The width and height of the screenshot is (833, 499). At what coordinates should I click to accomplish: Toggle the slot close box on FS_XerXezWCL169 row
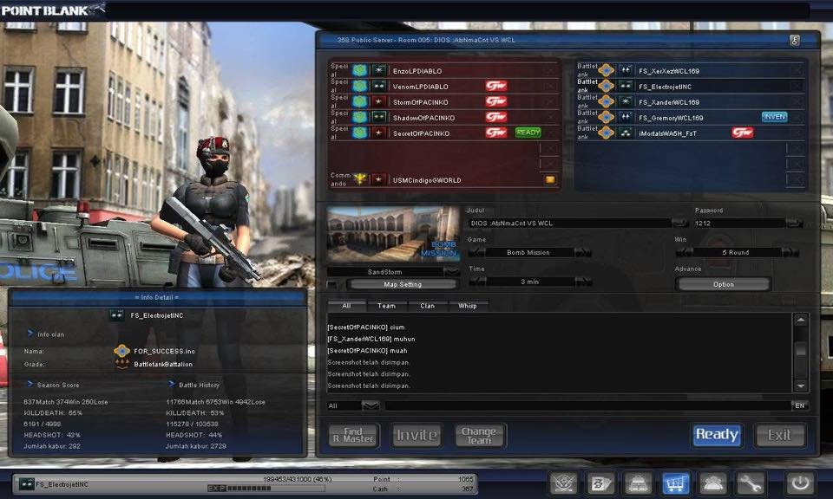click(x=797, y=70)
